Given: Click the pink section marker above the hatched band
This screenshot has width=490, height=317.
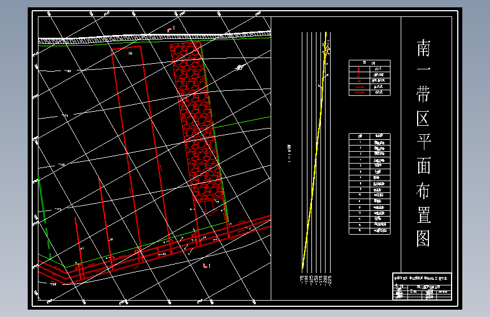Looking at the screenshot, I should 170,30.
